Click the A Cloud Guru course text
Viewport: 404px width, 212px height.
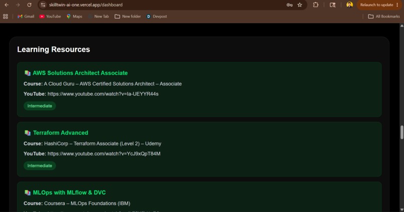click(113, 84)
